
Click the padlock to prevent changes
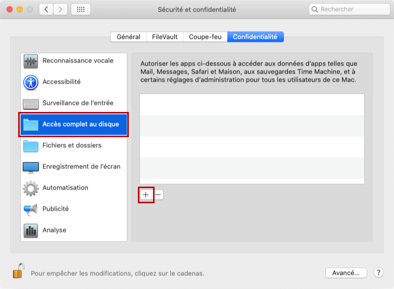click(19, 271)
